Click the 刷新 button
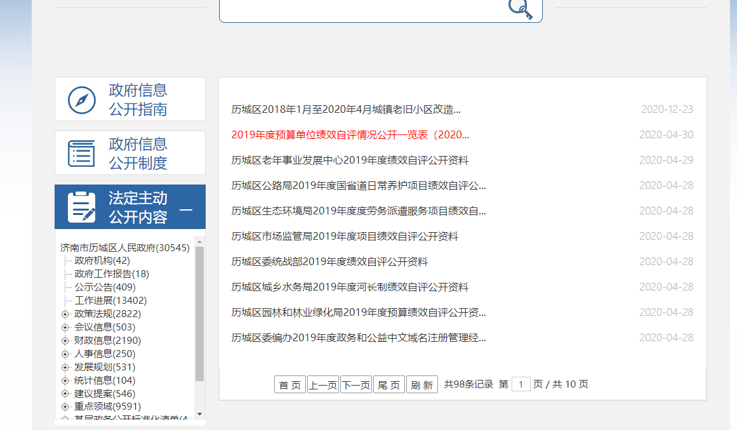737x430 pixels. [422, 384]
